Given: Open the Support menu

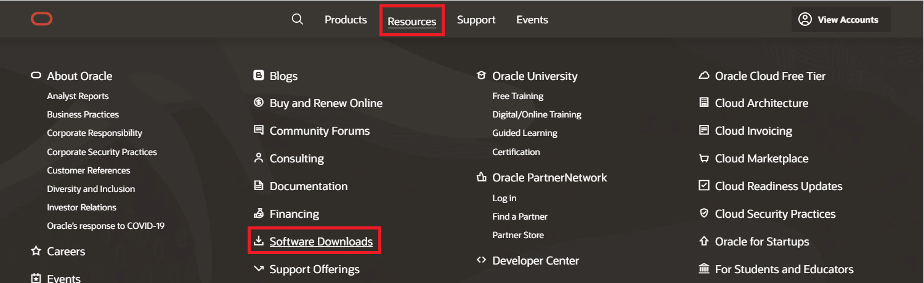Looking at the screenshot, I should (x=476, y=20).
